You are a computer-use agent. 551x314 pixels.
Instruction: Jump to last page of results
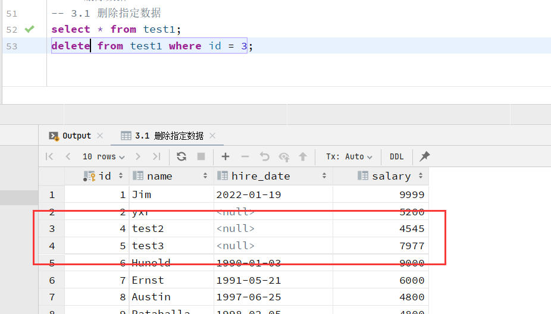pyautogui.click(x=156, y=156)
